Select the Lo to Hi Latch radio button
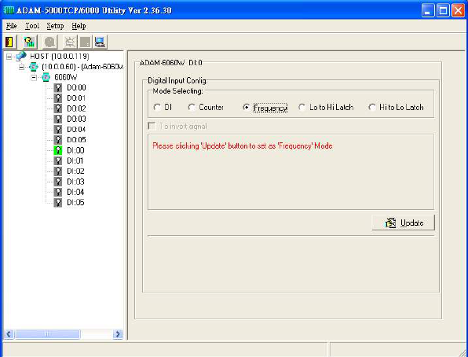The image size is (468, 357). click(302, 108)
